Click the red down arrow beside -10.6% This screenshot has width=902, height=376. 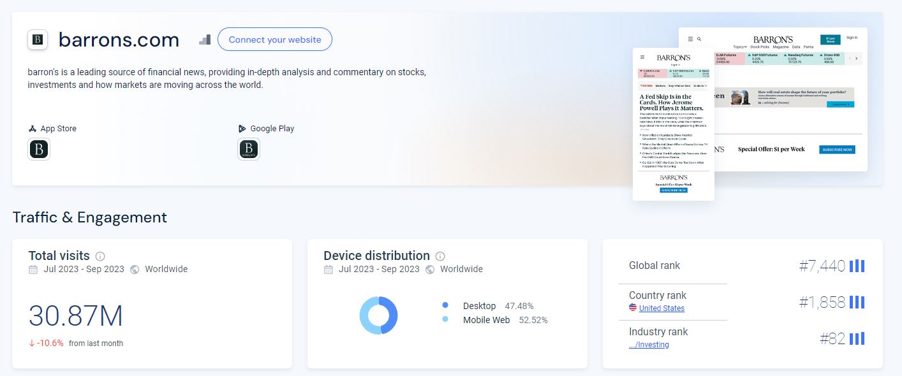[32, 343]
